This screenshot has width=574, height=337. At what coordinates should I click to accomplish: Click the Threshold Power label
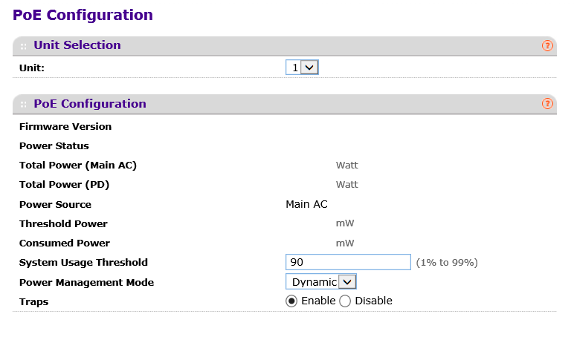point(63,224)
